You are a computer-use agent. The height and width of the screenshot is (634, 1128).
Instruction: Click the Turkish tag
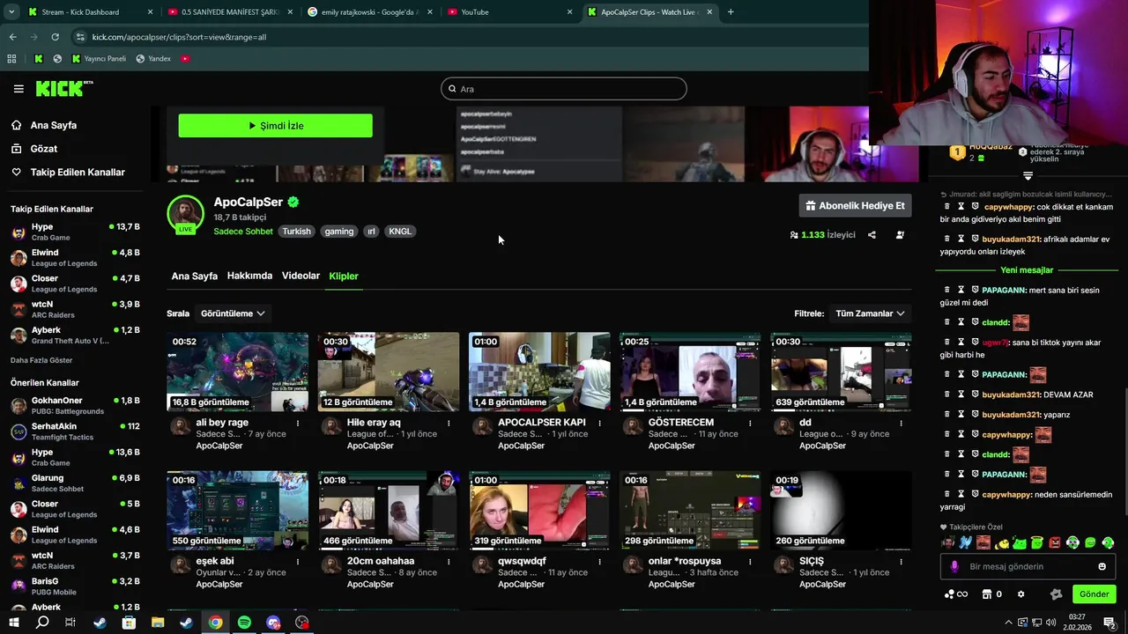[x=296, y=232]
